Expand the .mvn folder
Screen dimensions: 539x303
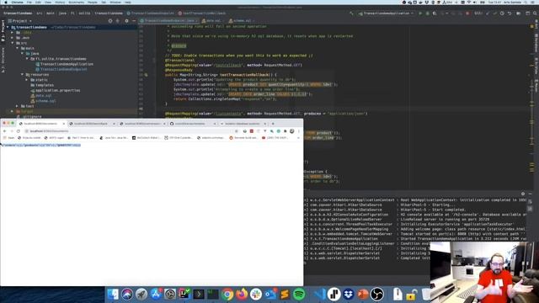point(13,38)
